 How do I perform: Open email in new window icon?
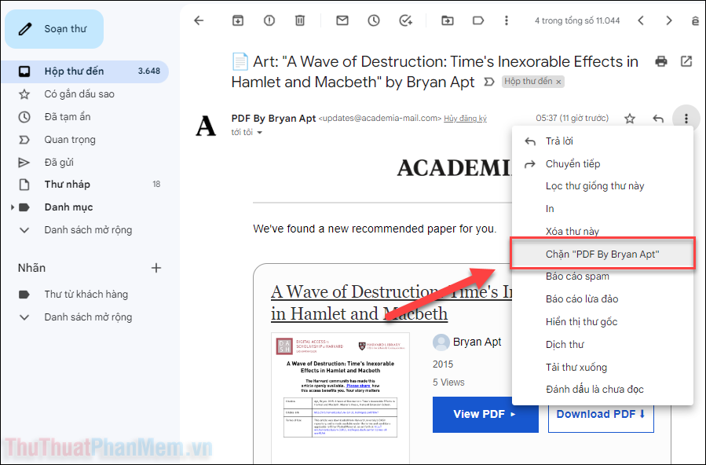(x=686, y=61)
